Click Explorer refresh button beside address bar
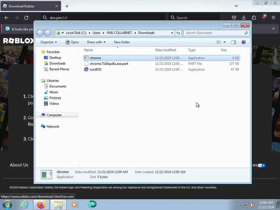Screen dimensions: 280x210 [178, 33]
